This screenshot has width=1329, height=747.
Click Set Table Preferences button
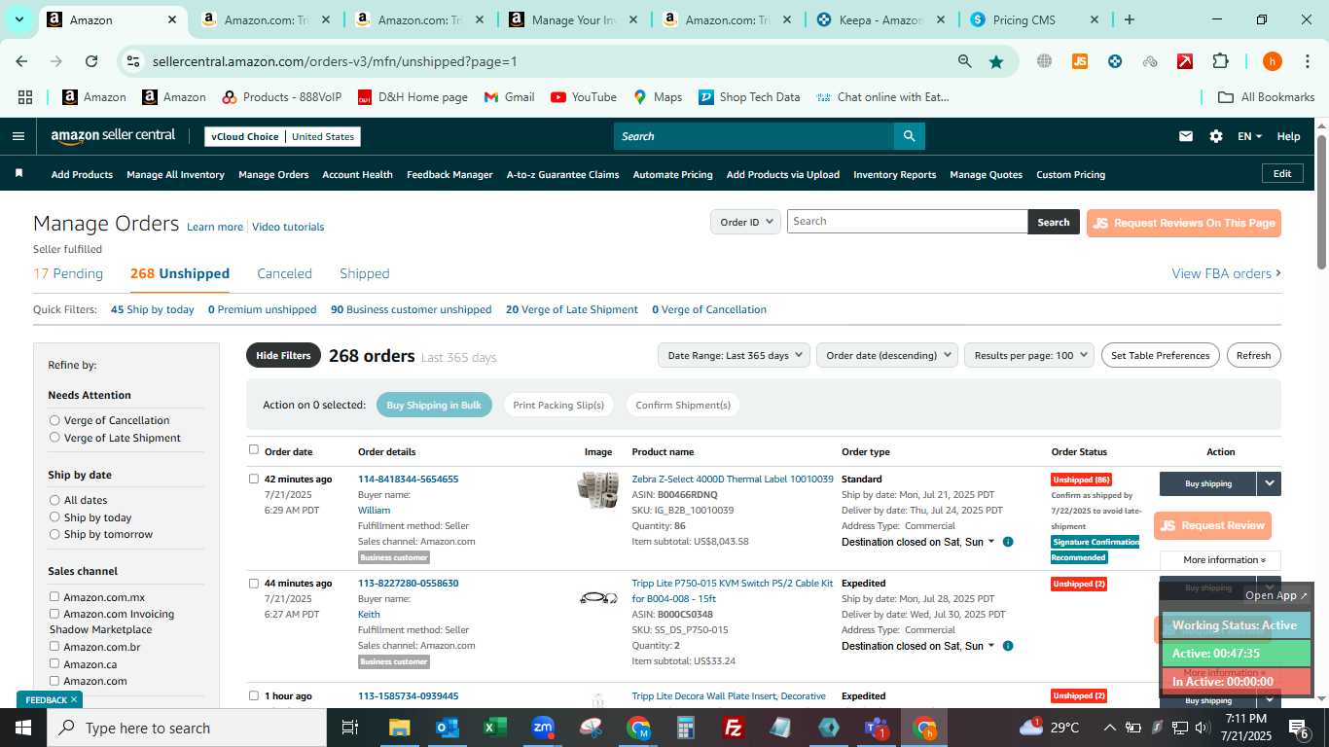[1161, 355]
